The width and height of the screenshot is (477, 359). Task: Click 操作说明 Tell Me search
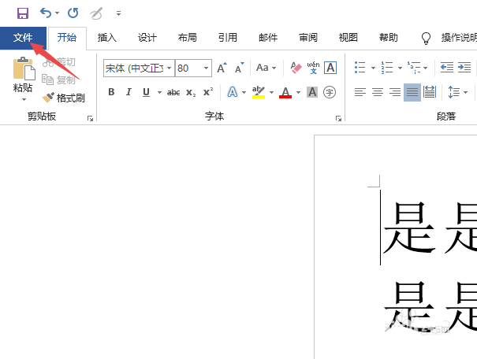pos(457,38)
